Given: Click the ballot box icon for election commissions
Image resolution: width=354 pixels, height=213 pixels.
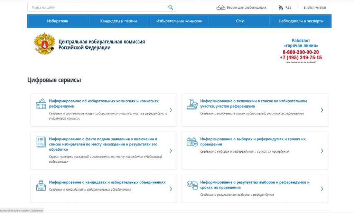Looking at the screenshot, I should pos(41,104).
